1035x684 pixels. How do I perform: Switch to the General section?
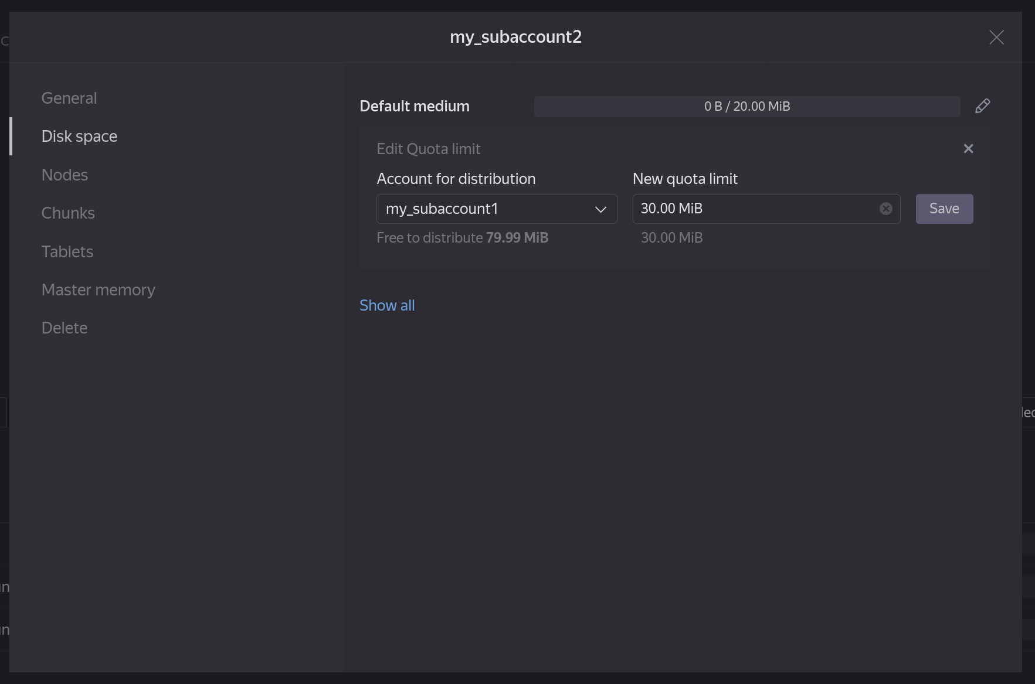(69, 98)
